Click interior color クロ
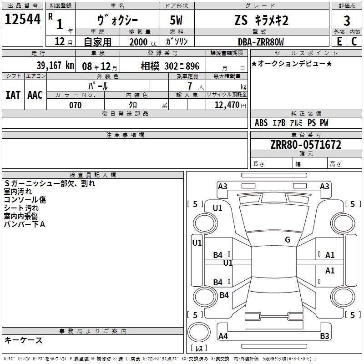The width and height of the screenshot is (364, 364). click(x=133, y=105)
